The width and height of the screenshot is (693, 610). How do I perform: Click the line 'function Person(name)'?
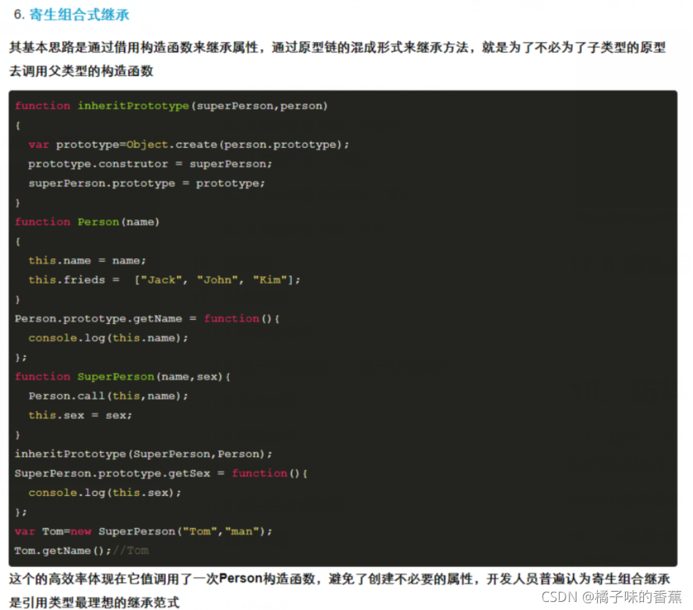pyautogui.click(x=87, y=222)
